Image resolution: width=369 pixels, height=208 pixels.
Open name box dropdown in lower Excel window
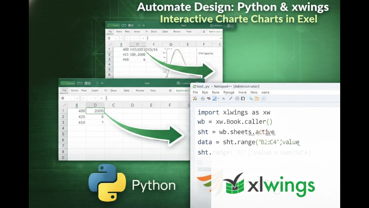click(x=77, y=98)
